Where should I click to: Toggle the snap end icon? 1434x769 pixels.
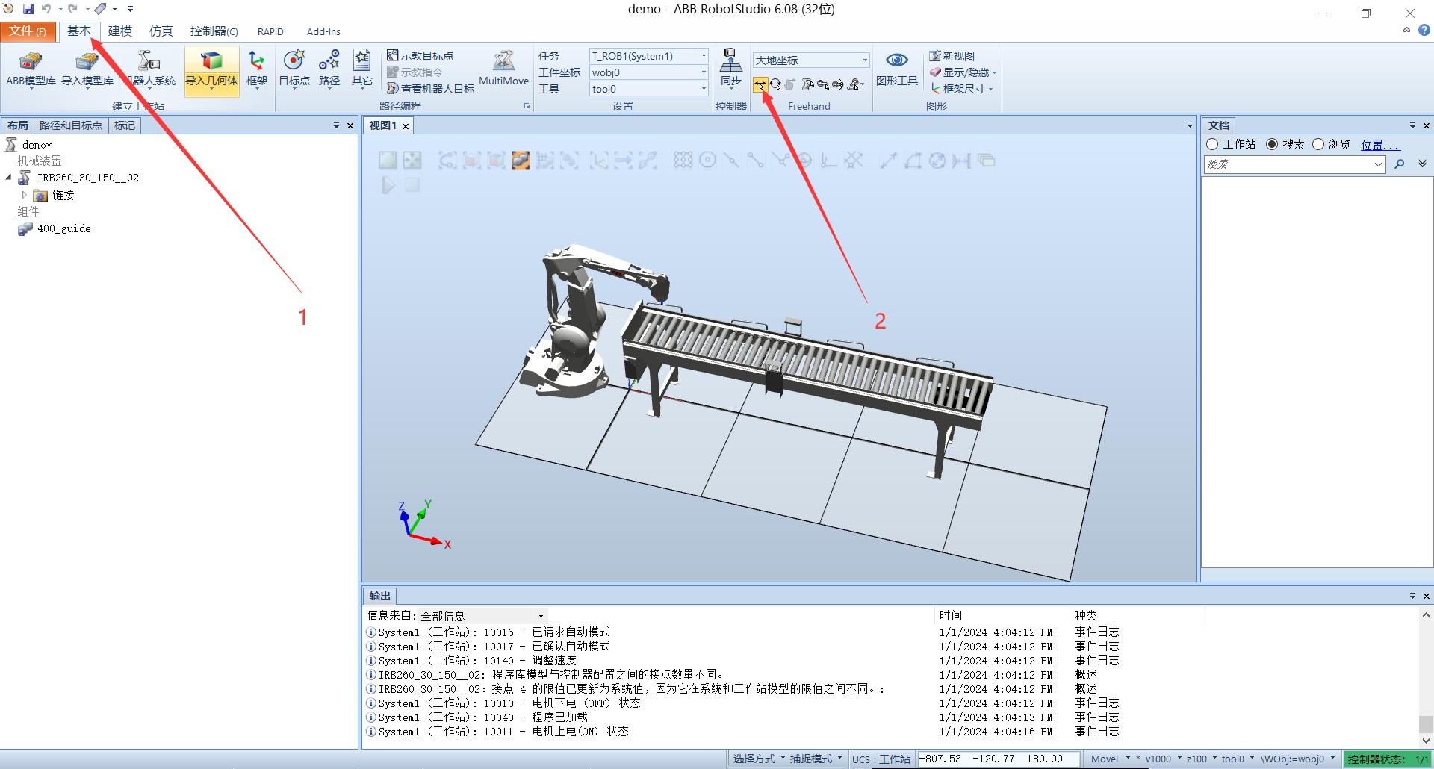coord(755,160)
